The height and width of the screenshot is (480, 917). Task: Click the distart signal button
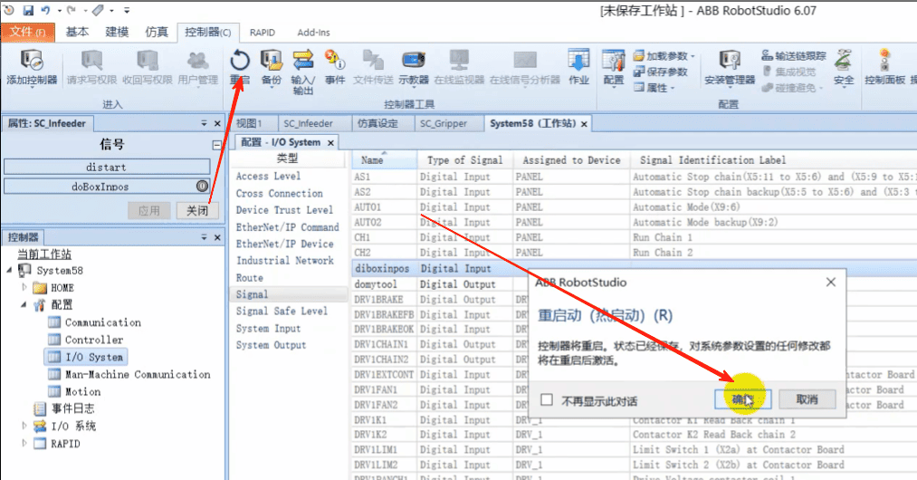pos(107,167)
